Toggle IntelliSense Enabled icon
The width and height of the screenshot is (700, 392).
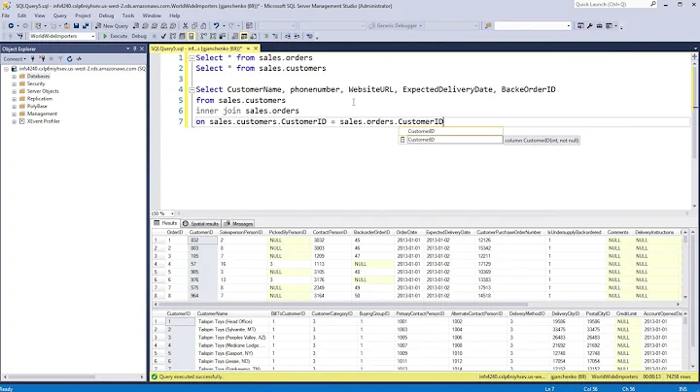pos(192,36)
